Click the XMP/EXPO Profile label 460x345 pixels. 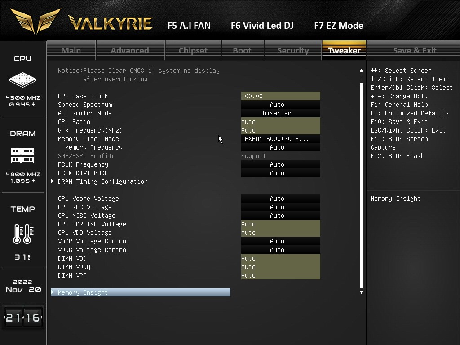point(87,156)
